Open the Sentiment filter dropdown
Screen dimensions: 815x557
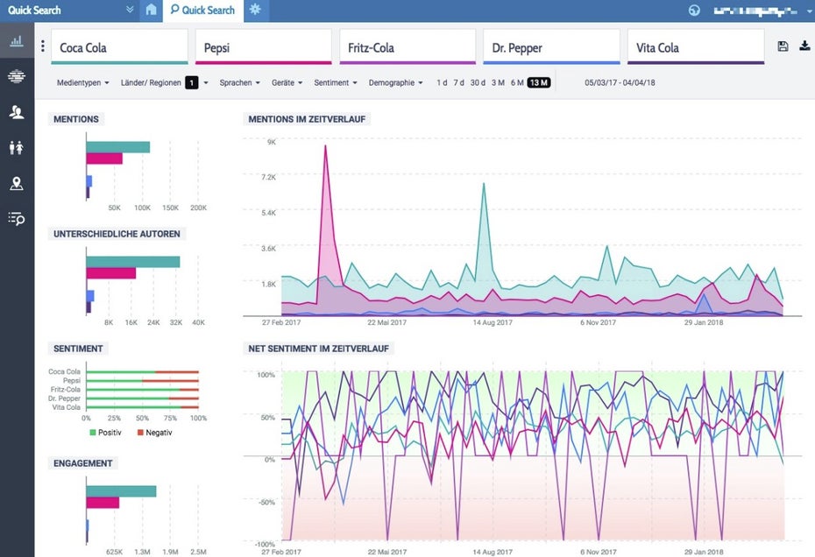(x=336, y=82)
